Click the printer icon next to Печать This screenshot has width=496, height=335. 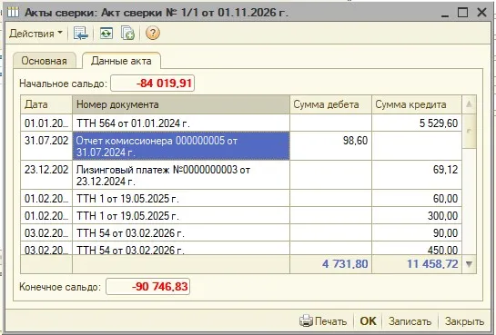tap(306, 320)
